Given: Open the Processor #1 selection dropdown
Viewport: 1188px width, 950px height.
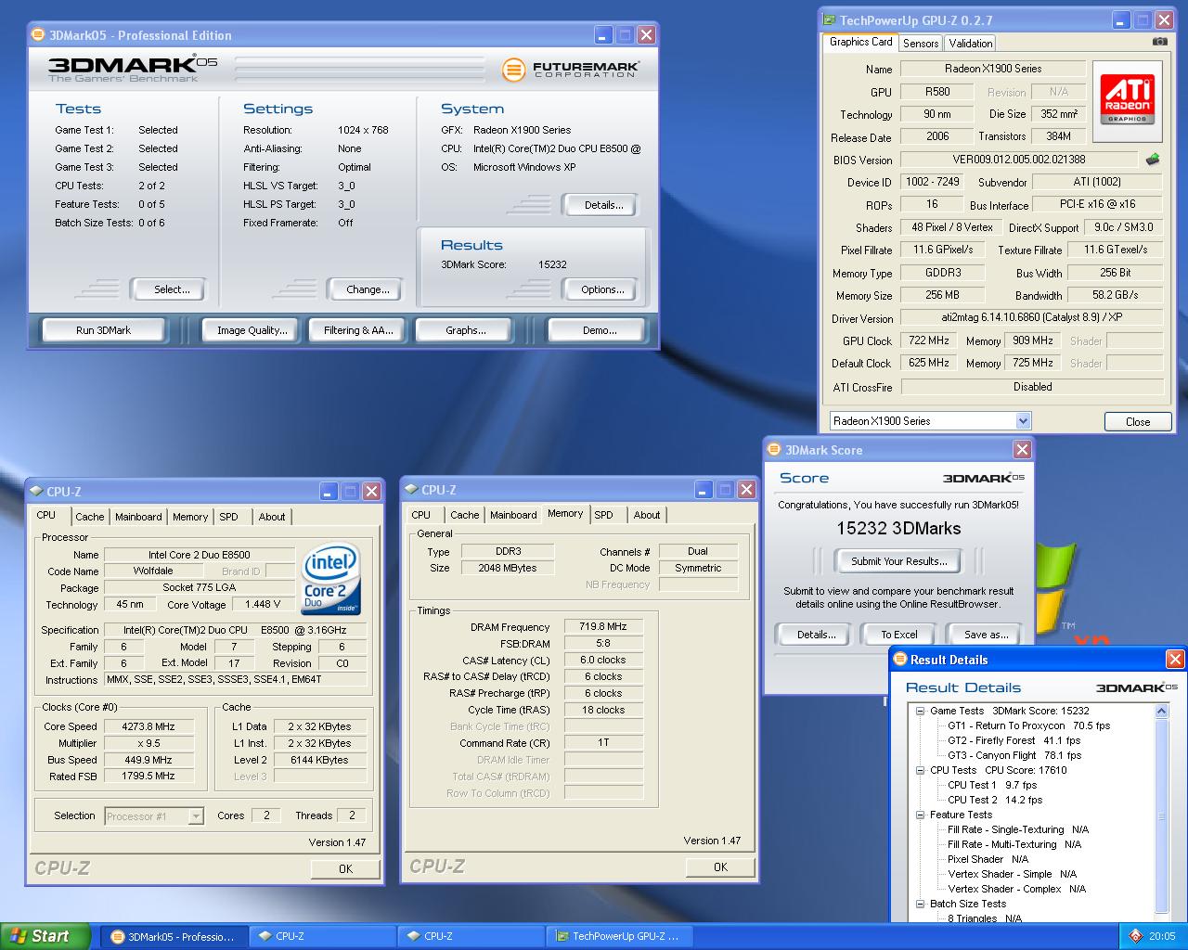Looking at the screenshot, I should tap(196, 816).
